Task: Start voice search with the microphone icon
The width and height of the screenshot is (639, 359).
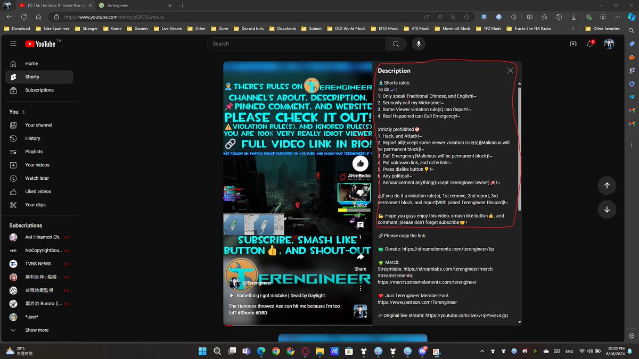Action: (419, 44)
